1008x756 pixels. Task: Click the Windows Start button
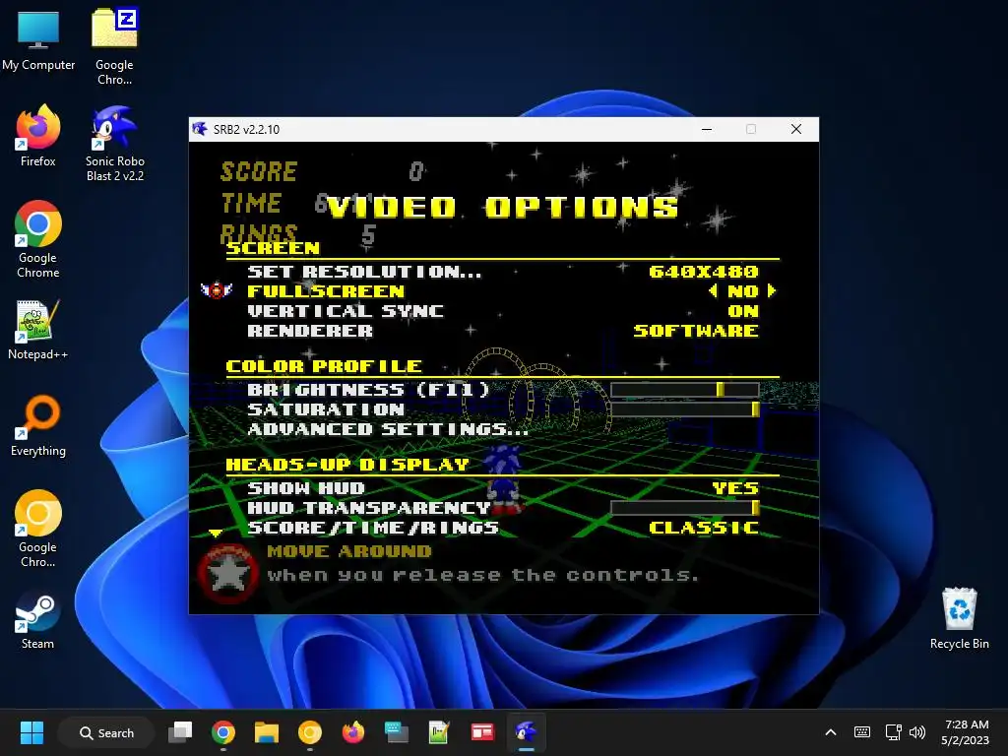(x=31, y=732)
